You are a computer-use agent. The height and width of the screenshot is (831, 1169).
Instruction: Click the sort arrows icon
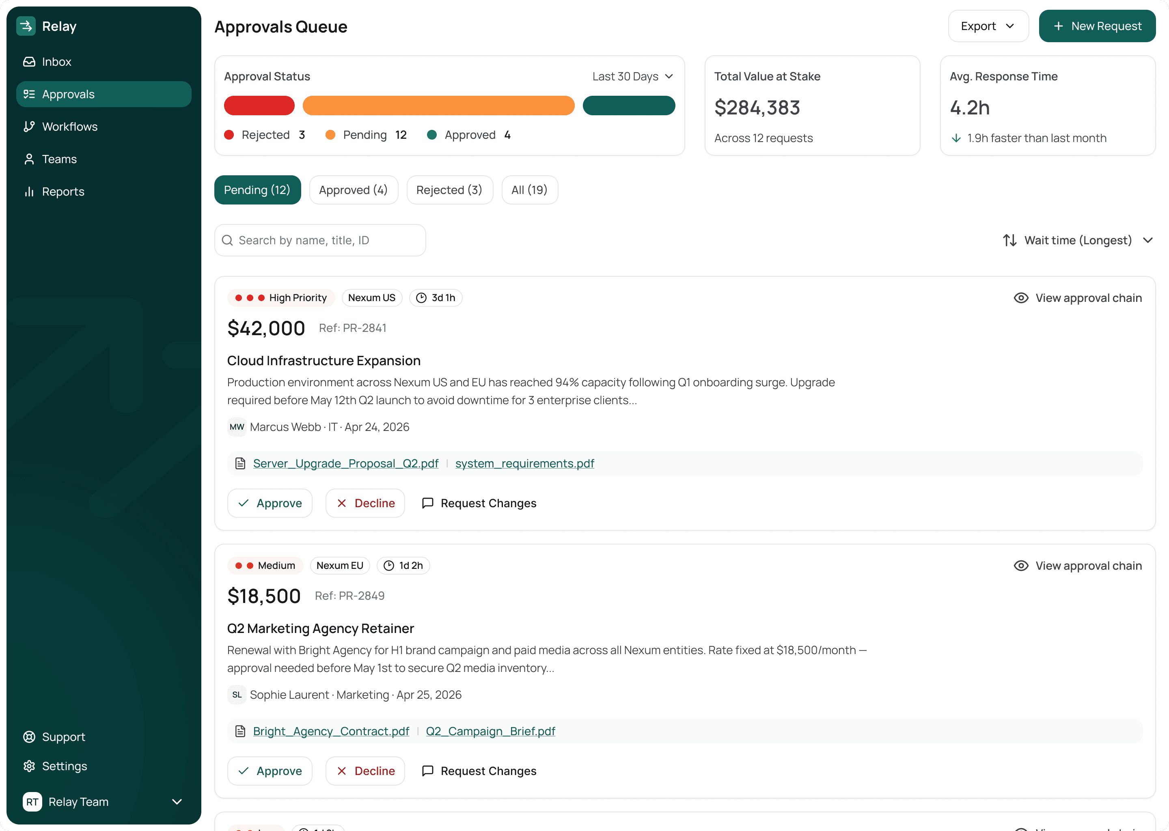coord(1009,240)
